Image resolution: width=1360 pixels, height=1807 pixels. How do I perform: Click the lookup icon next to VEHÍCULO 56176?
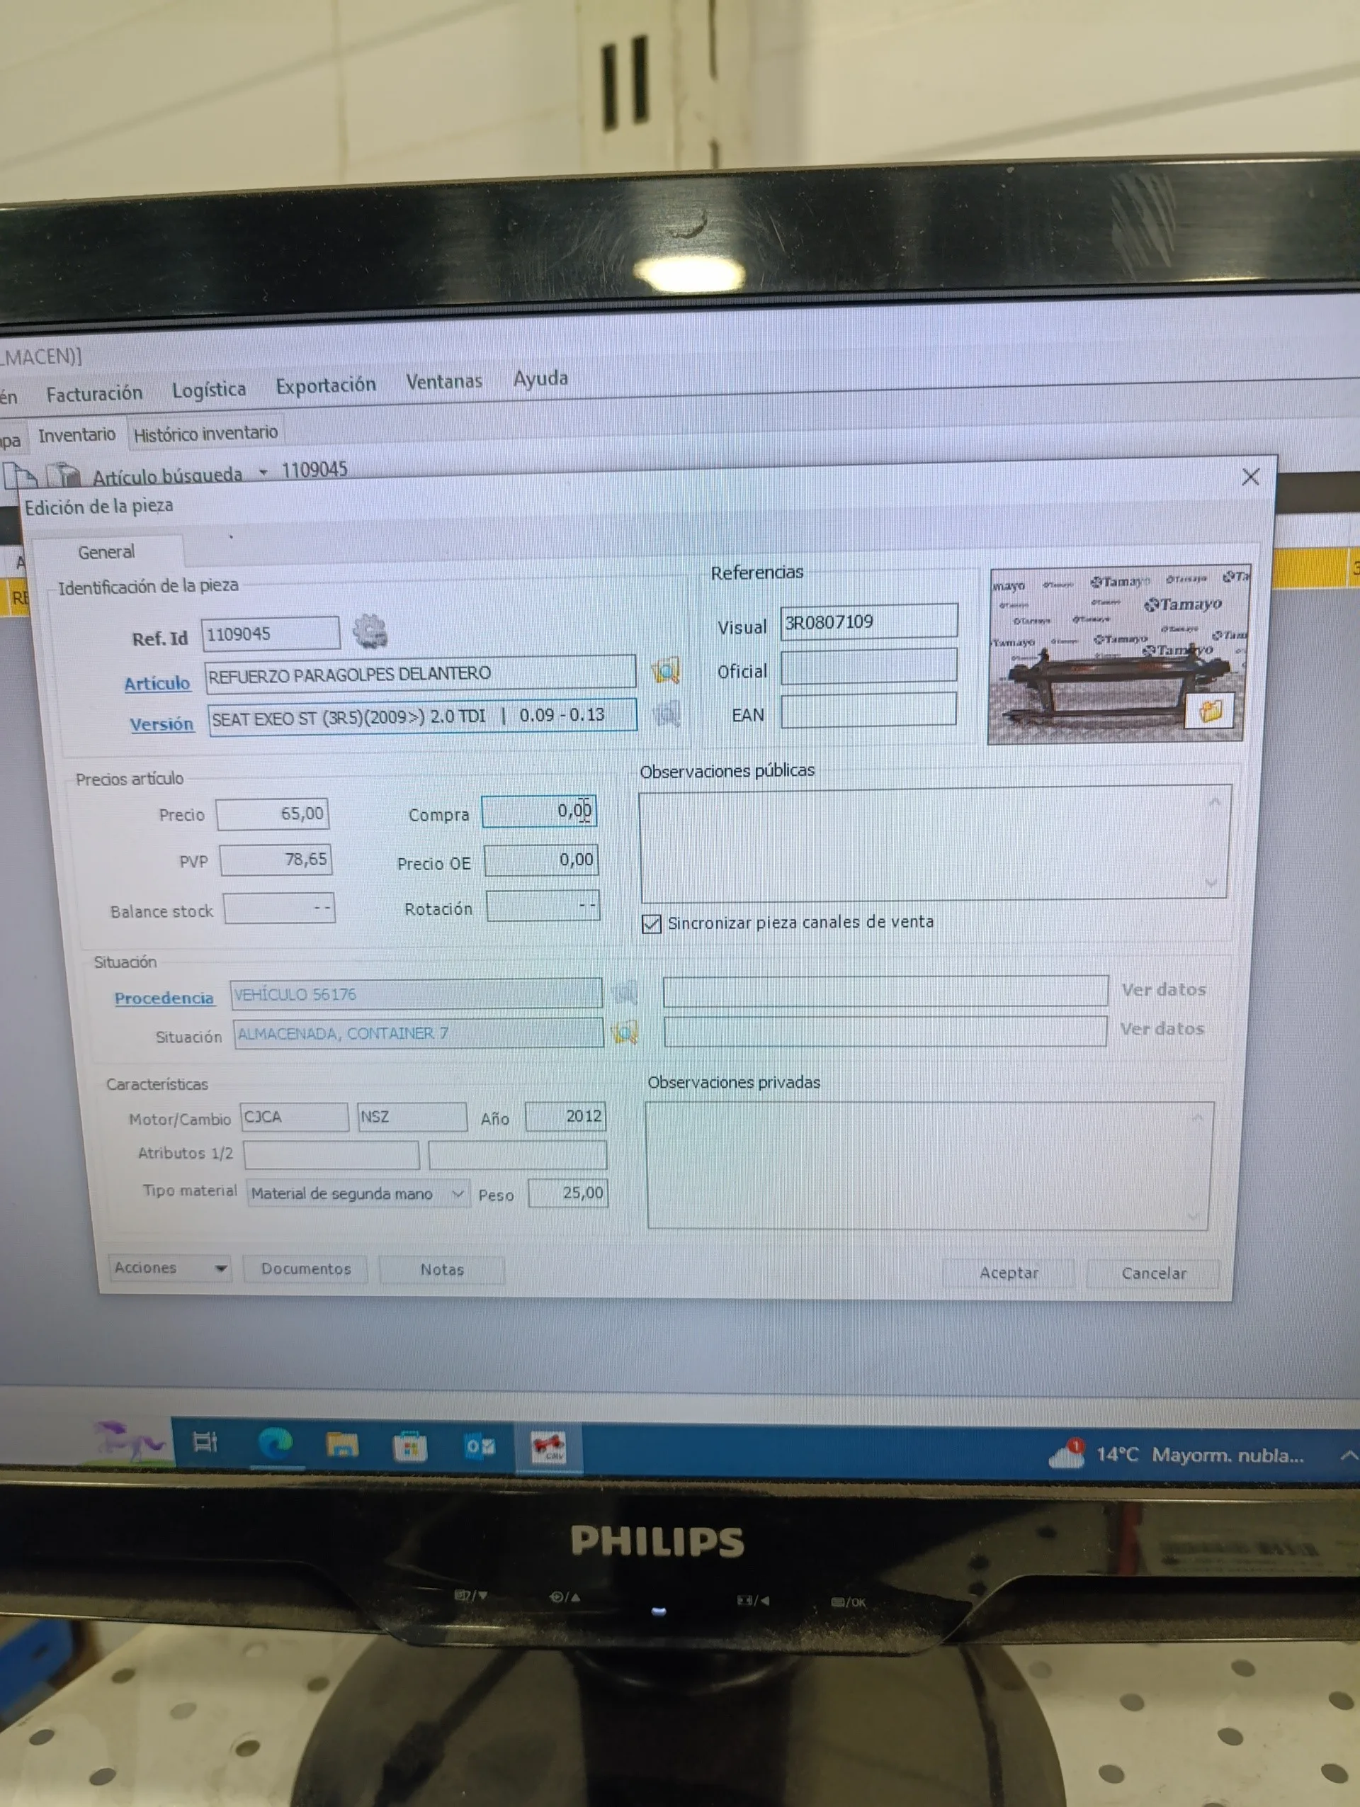(x=625, y=993)
